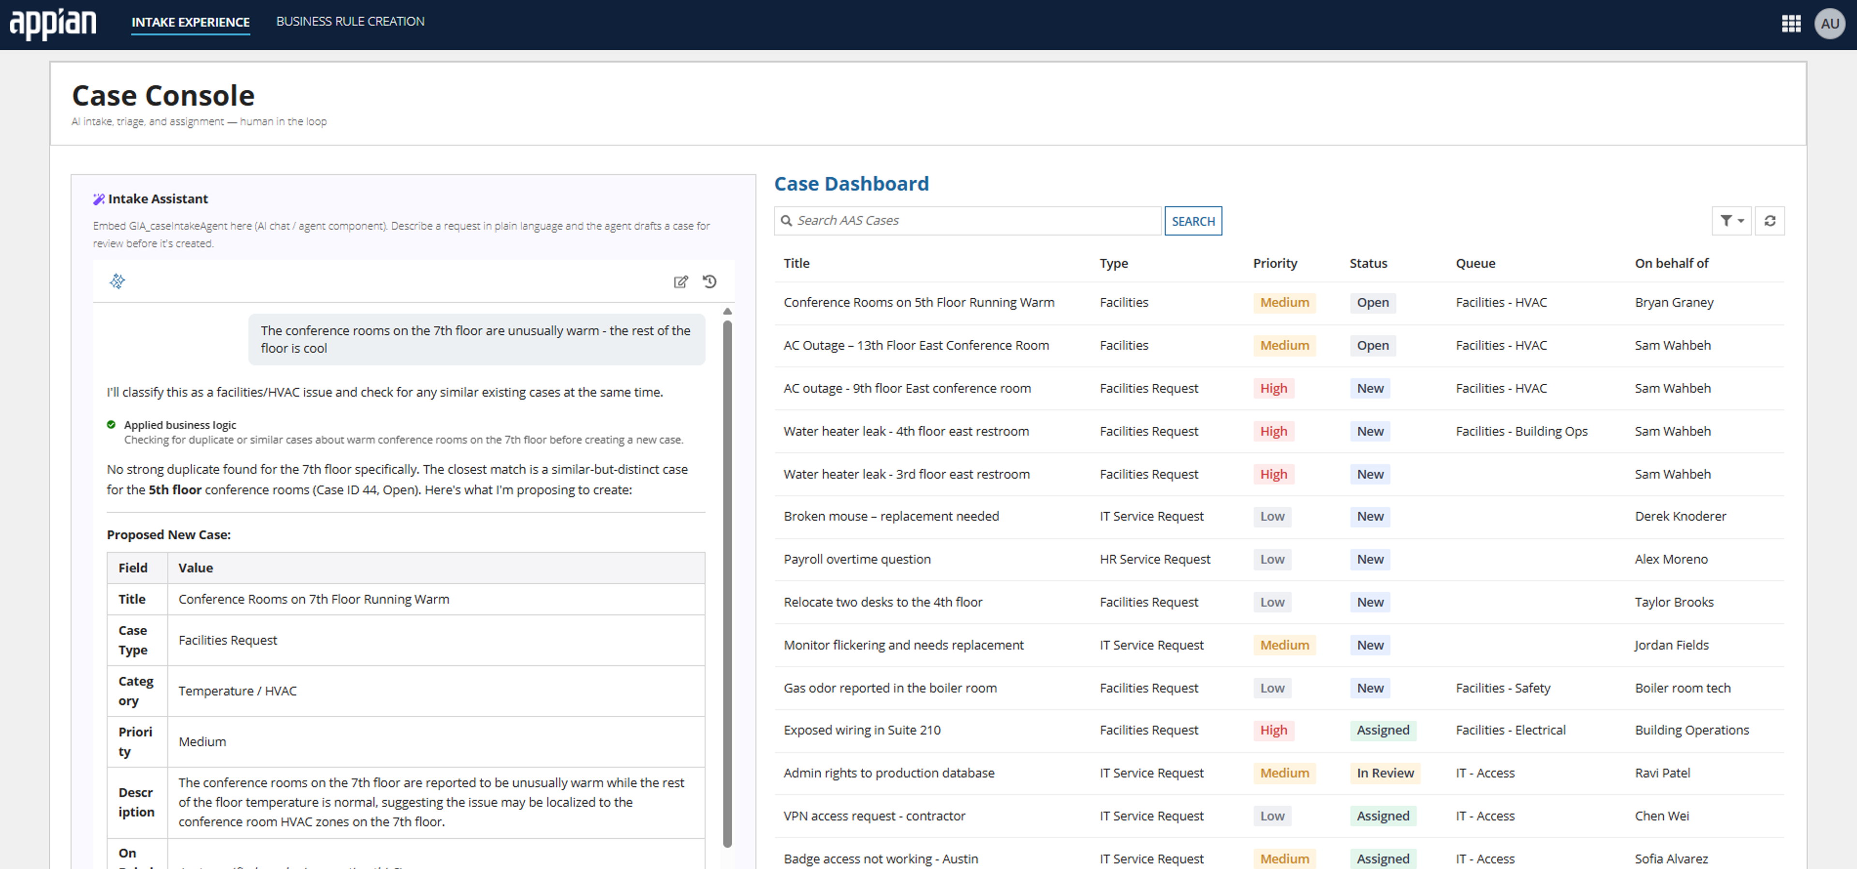Viewport: 1857px width, 869px height.
Task: Open case Payroll overtime question
Action: click(857, 559)
